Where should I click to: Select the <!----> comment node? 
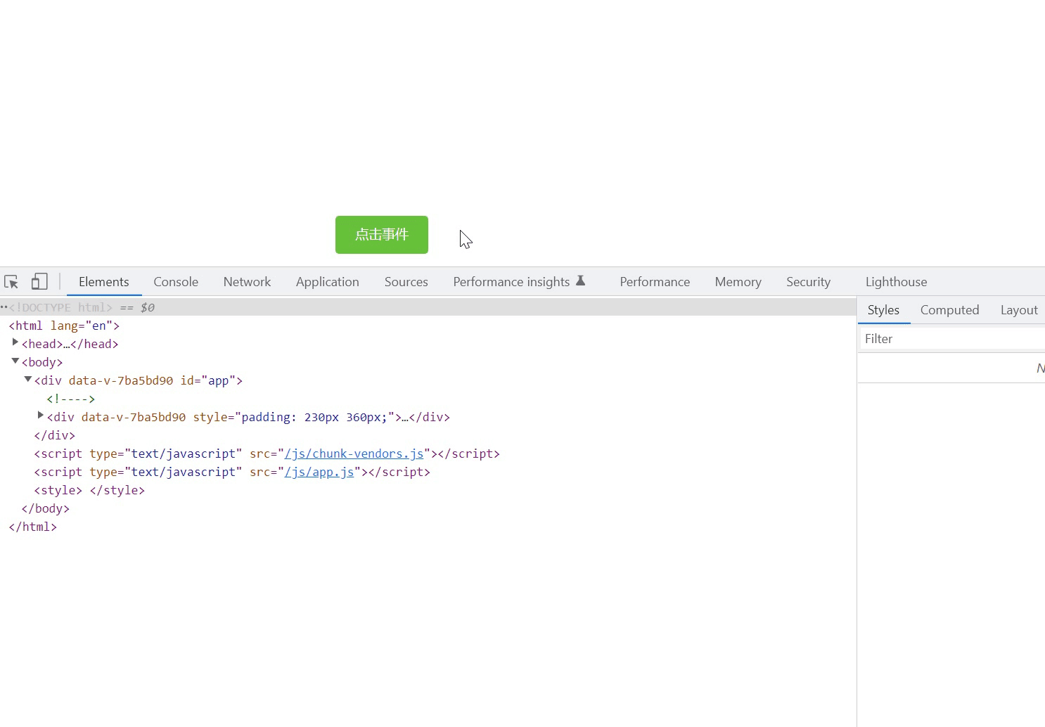tap(71, 399)
